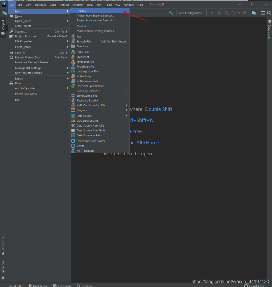Select Project... in the New submenu

[x=82, y=11]
